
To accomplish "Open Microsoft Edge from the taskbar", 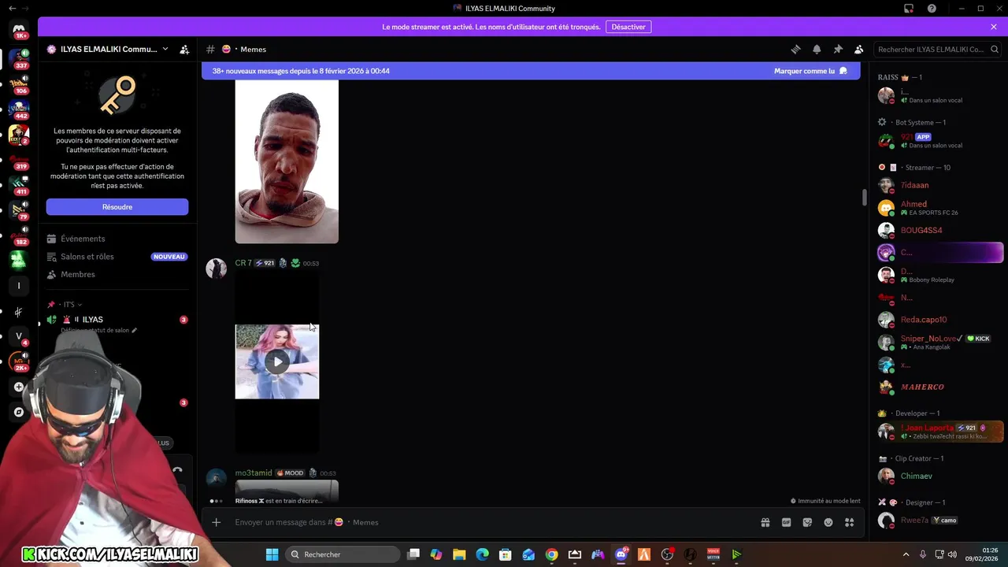I will click(482, 554).
